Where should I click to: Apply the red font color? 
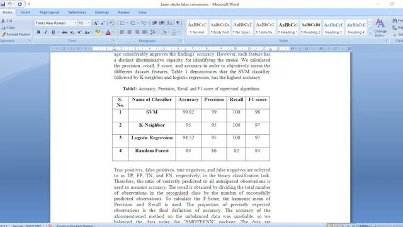click(x=108, y=32)
